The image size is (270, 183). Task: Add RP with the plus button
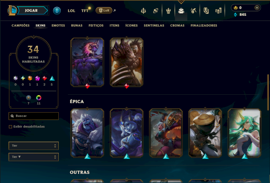257,8
